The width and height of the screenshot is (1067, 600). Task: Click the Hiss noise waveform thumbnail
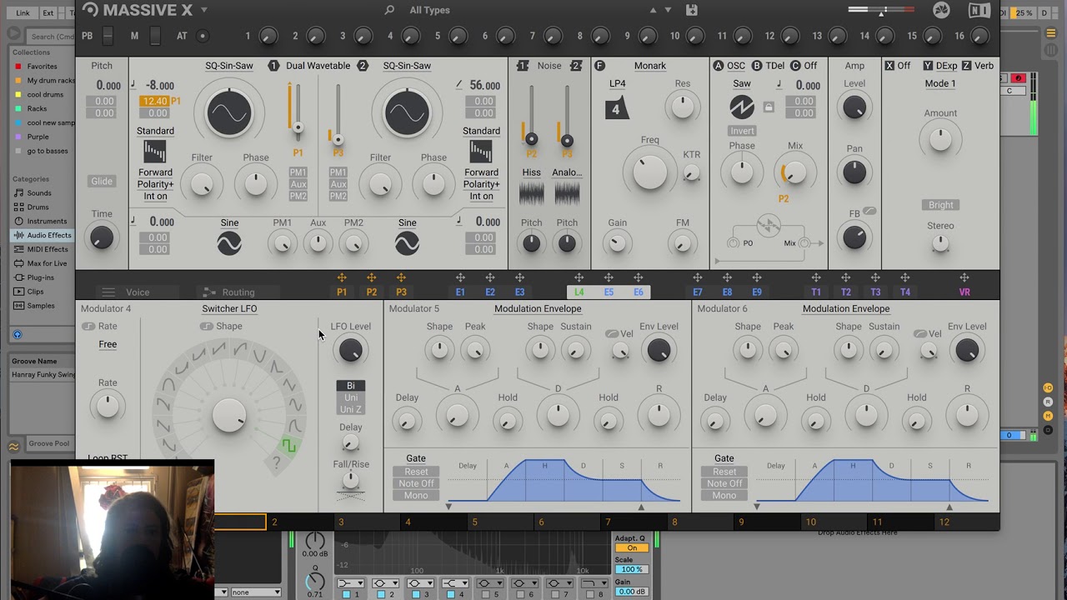[531, 194]
